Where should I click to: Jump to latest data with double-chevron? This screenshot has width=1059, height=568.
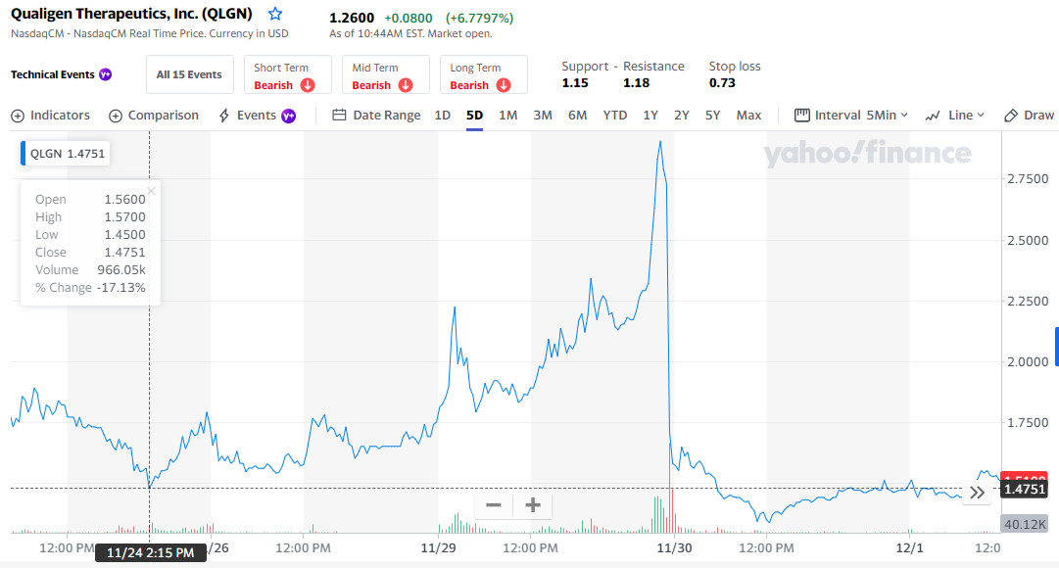coord(977,493)
